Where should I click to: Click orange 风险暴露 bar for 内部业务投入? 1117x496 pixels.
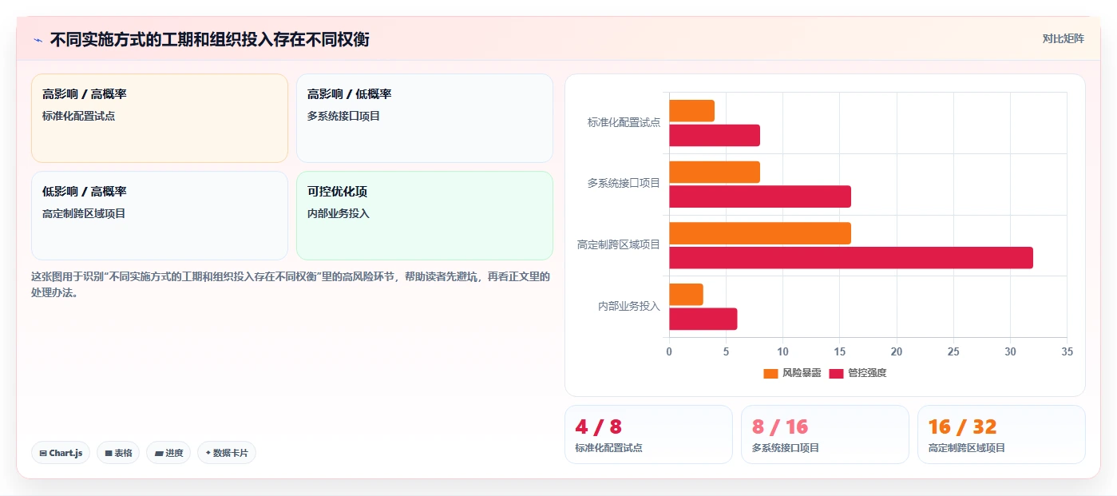[686, 295]
